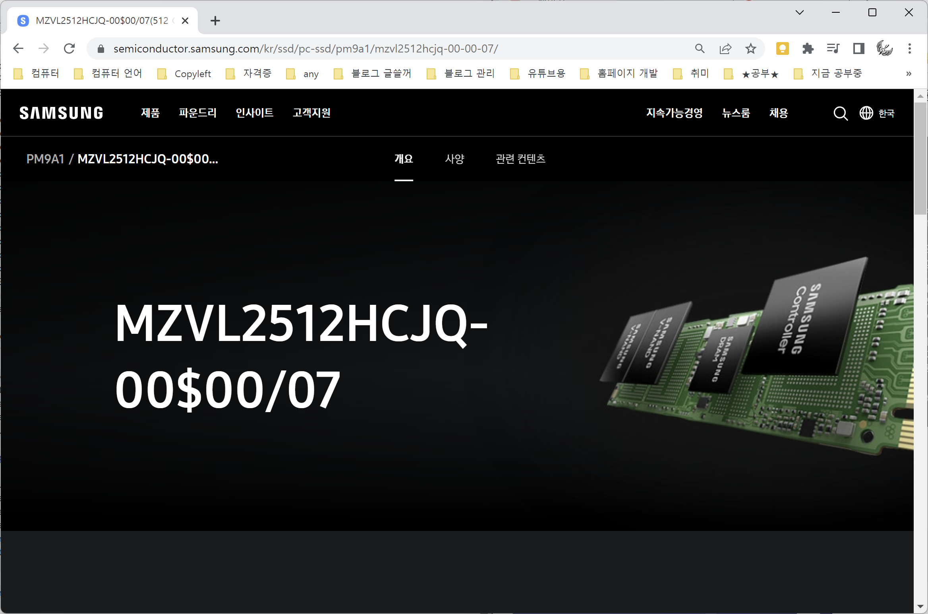Toggle the browser side panel icon
Viewport: 928px width, 614px height.
[x=858, y=48]
